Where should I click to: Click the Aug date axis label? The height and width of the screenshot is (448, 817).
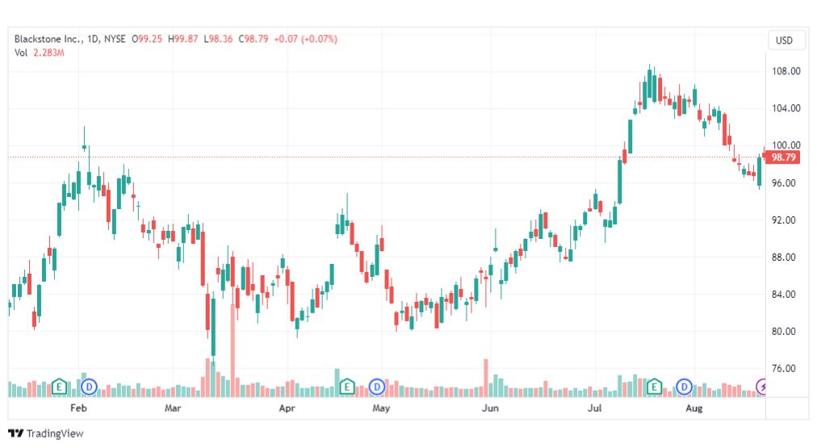tap(693, 408)
